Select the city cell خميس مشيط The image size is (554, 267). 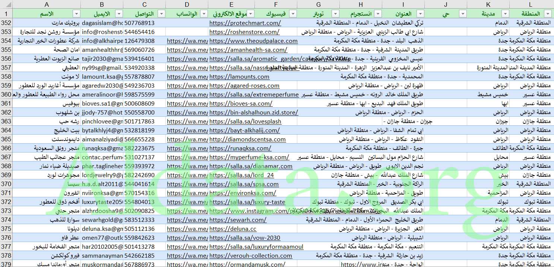[488, 94]
